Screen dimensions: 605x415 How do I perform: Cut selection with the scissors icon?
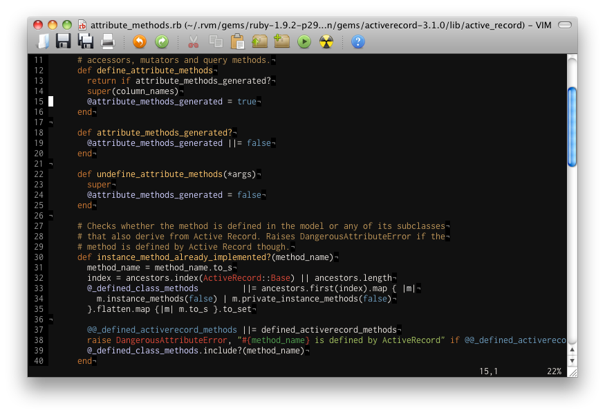pyautogui.click(x=194, y=41)
